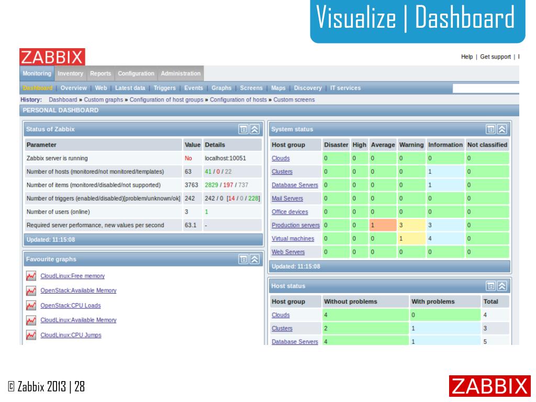Open Custom graphs in History breadcrumb
This screenshot has height=402, width=536.
[104, 99]
